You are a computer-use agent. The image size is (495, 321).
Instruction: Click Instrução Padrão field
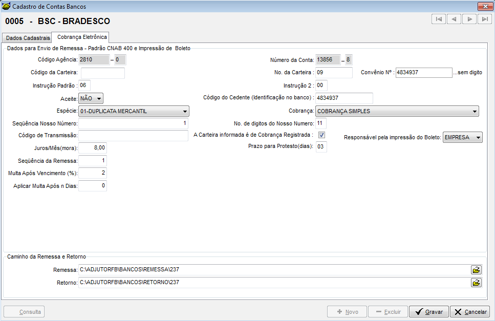(x=84, y=85)
